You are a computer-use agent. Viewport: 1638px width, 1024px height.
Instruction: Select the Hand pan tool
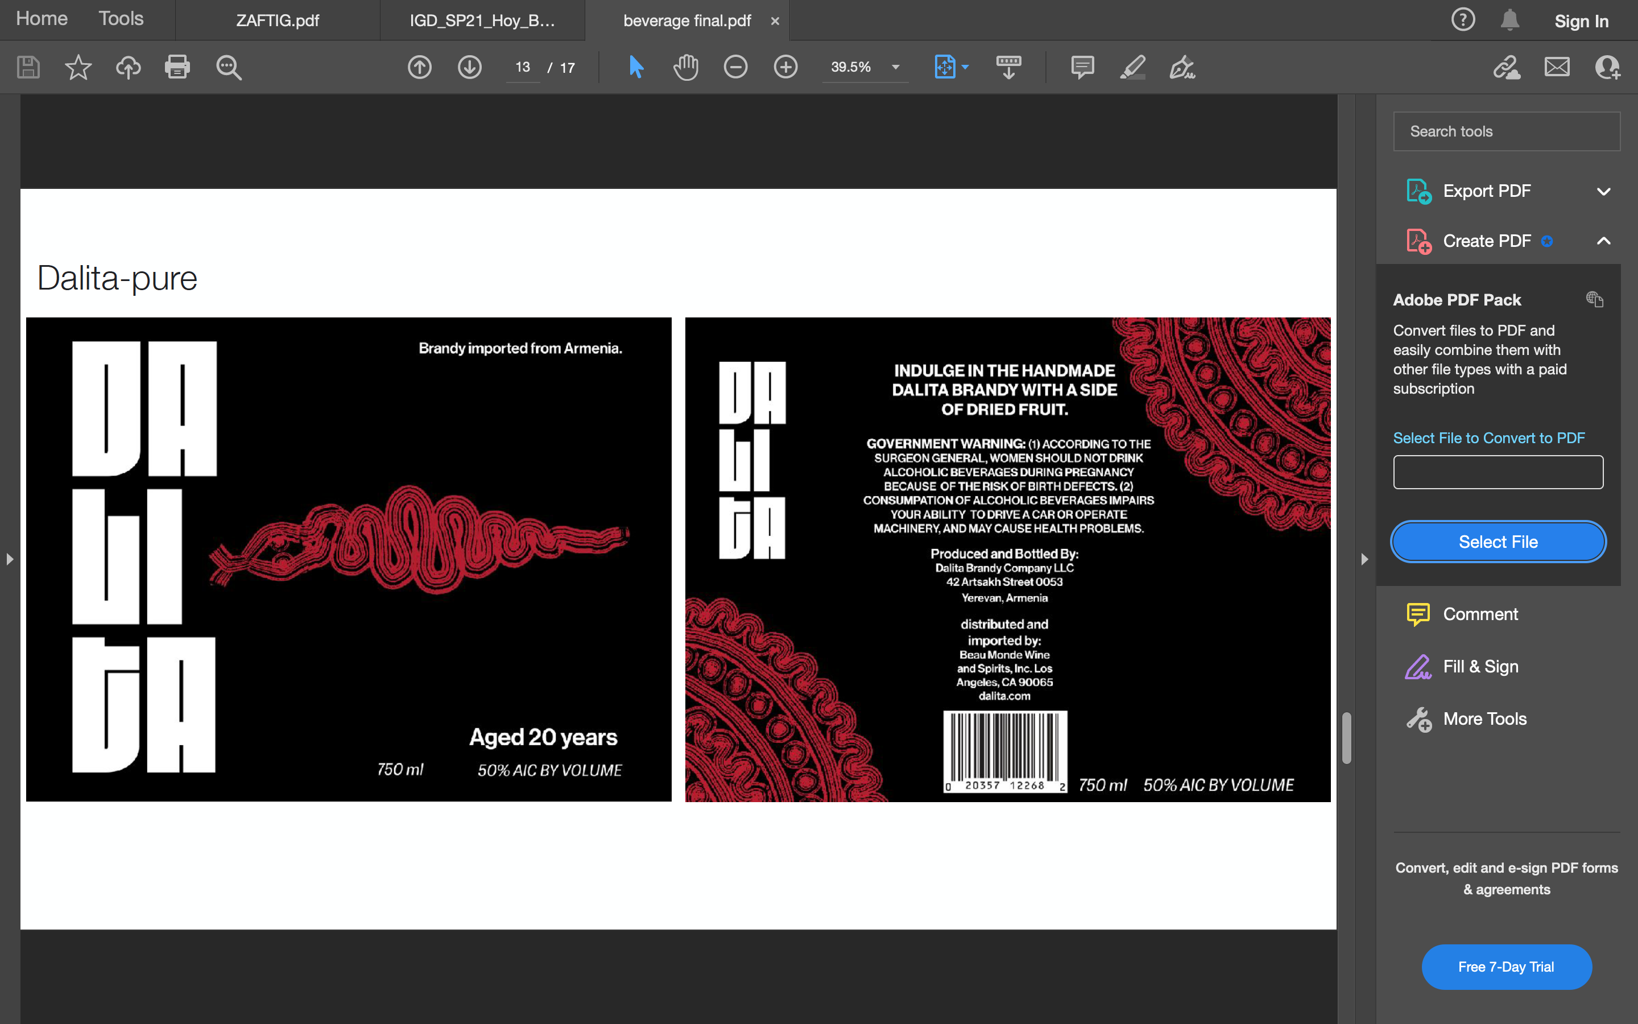pyautogui.click(x=686, y=67)
